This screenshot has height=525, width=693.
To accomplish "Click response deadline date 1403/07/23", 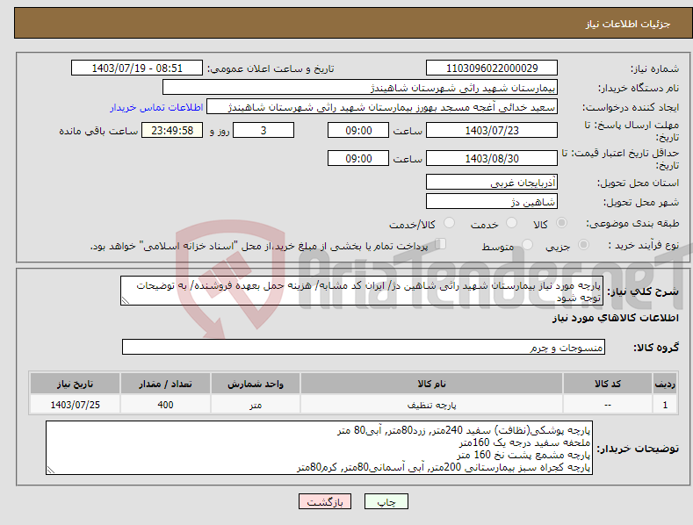I will click(x=492, y=130).
